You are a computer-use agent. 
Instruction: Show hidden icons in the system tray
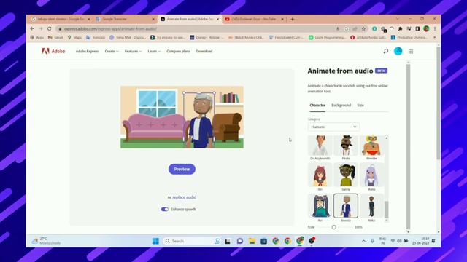(x=363, y=241)
